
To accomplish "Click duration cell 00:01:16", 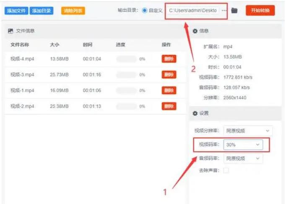I will click(92, 75).
